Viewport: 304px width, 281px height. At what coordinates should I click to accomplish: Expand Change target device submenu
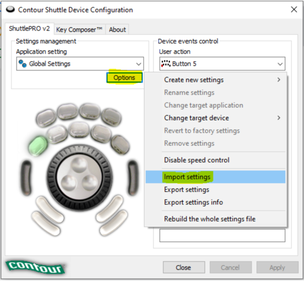pyautogui.click(x=216, y=118)
